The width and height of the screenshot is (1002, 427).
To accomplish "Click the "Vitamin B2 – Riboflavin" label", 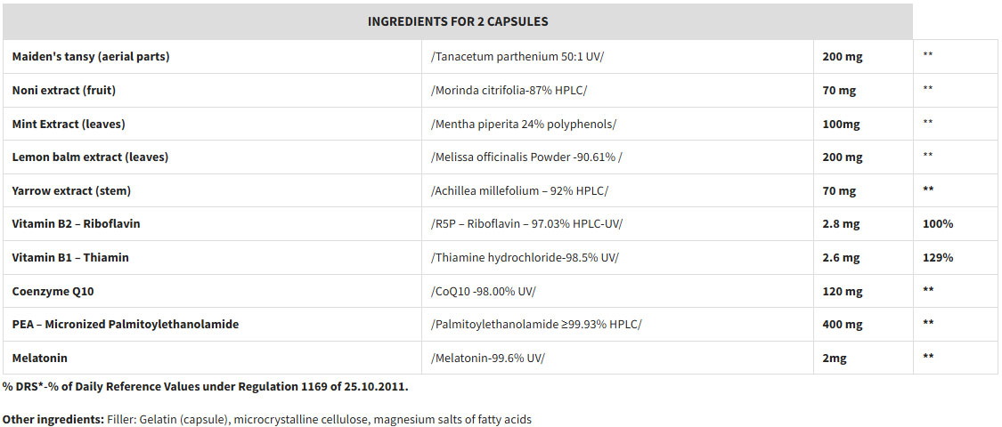I will pyautogui.click(x=77, y=223).
